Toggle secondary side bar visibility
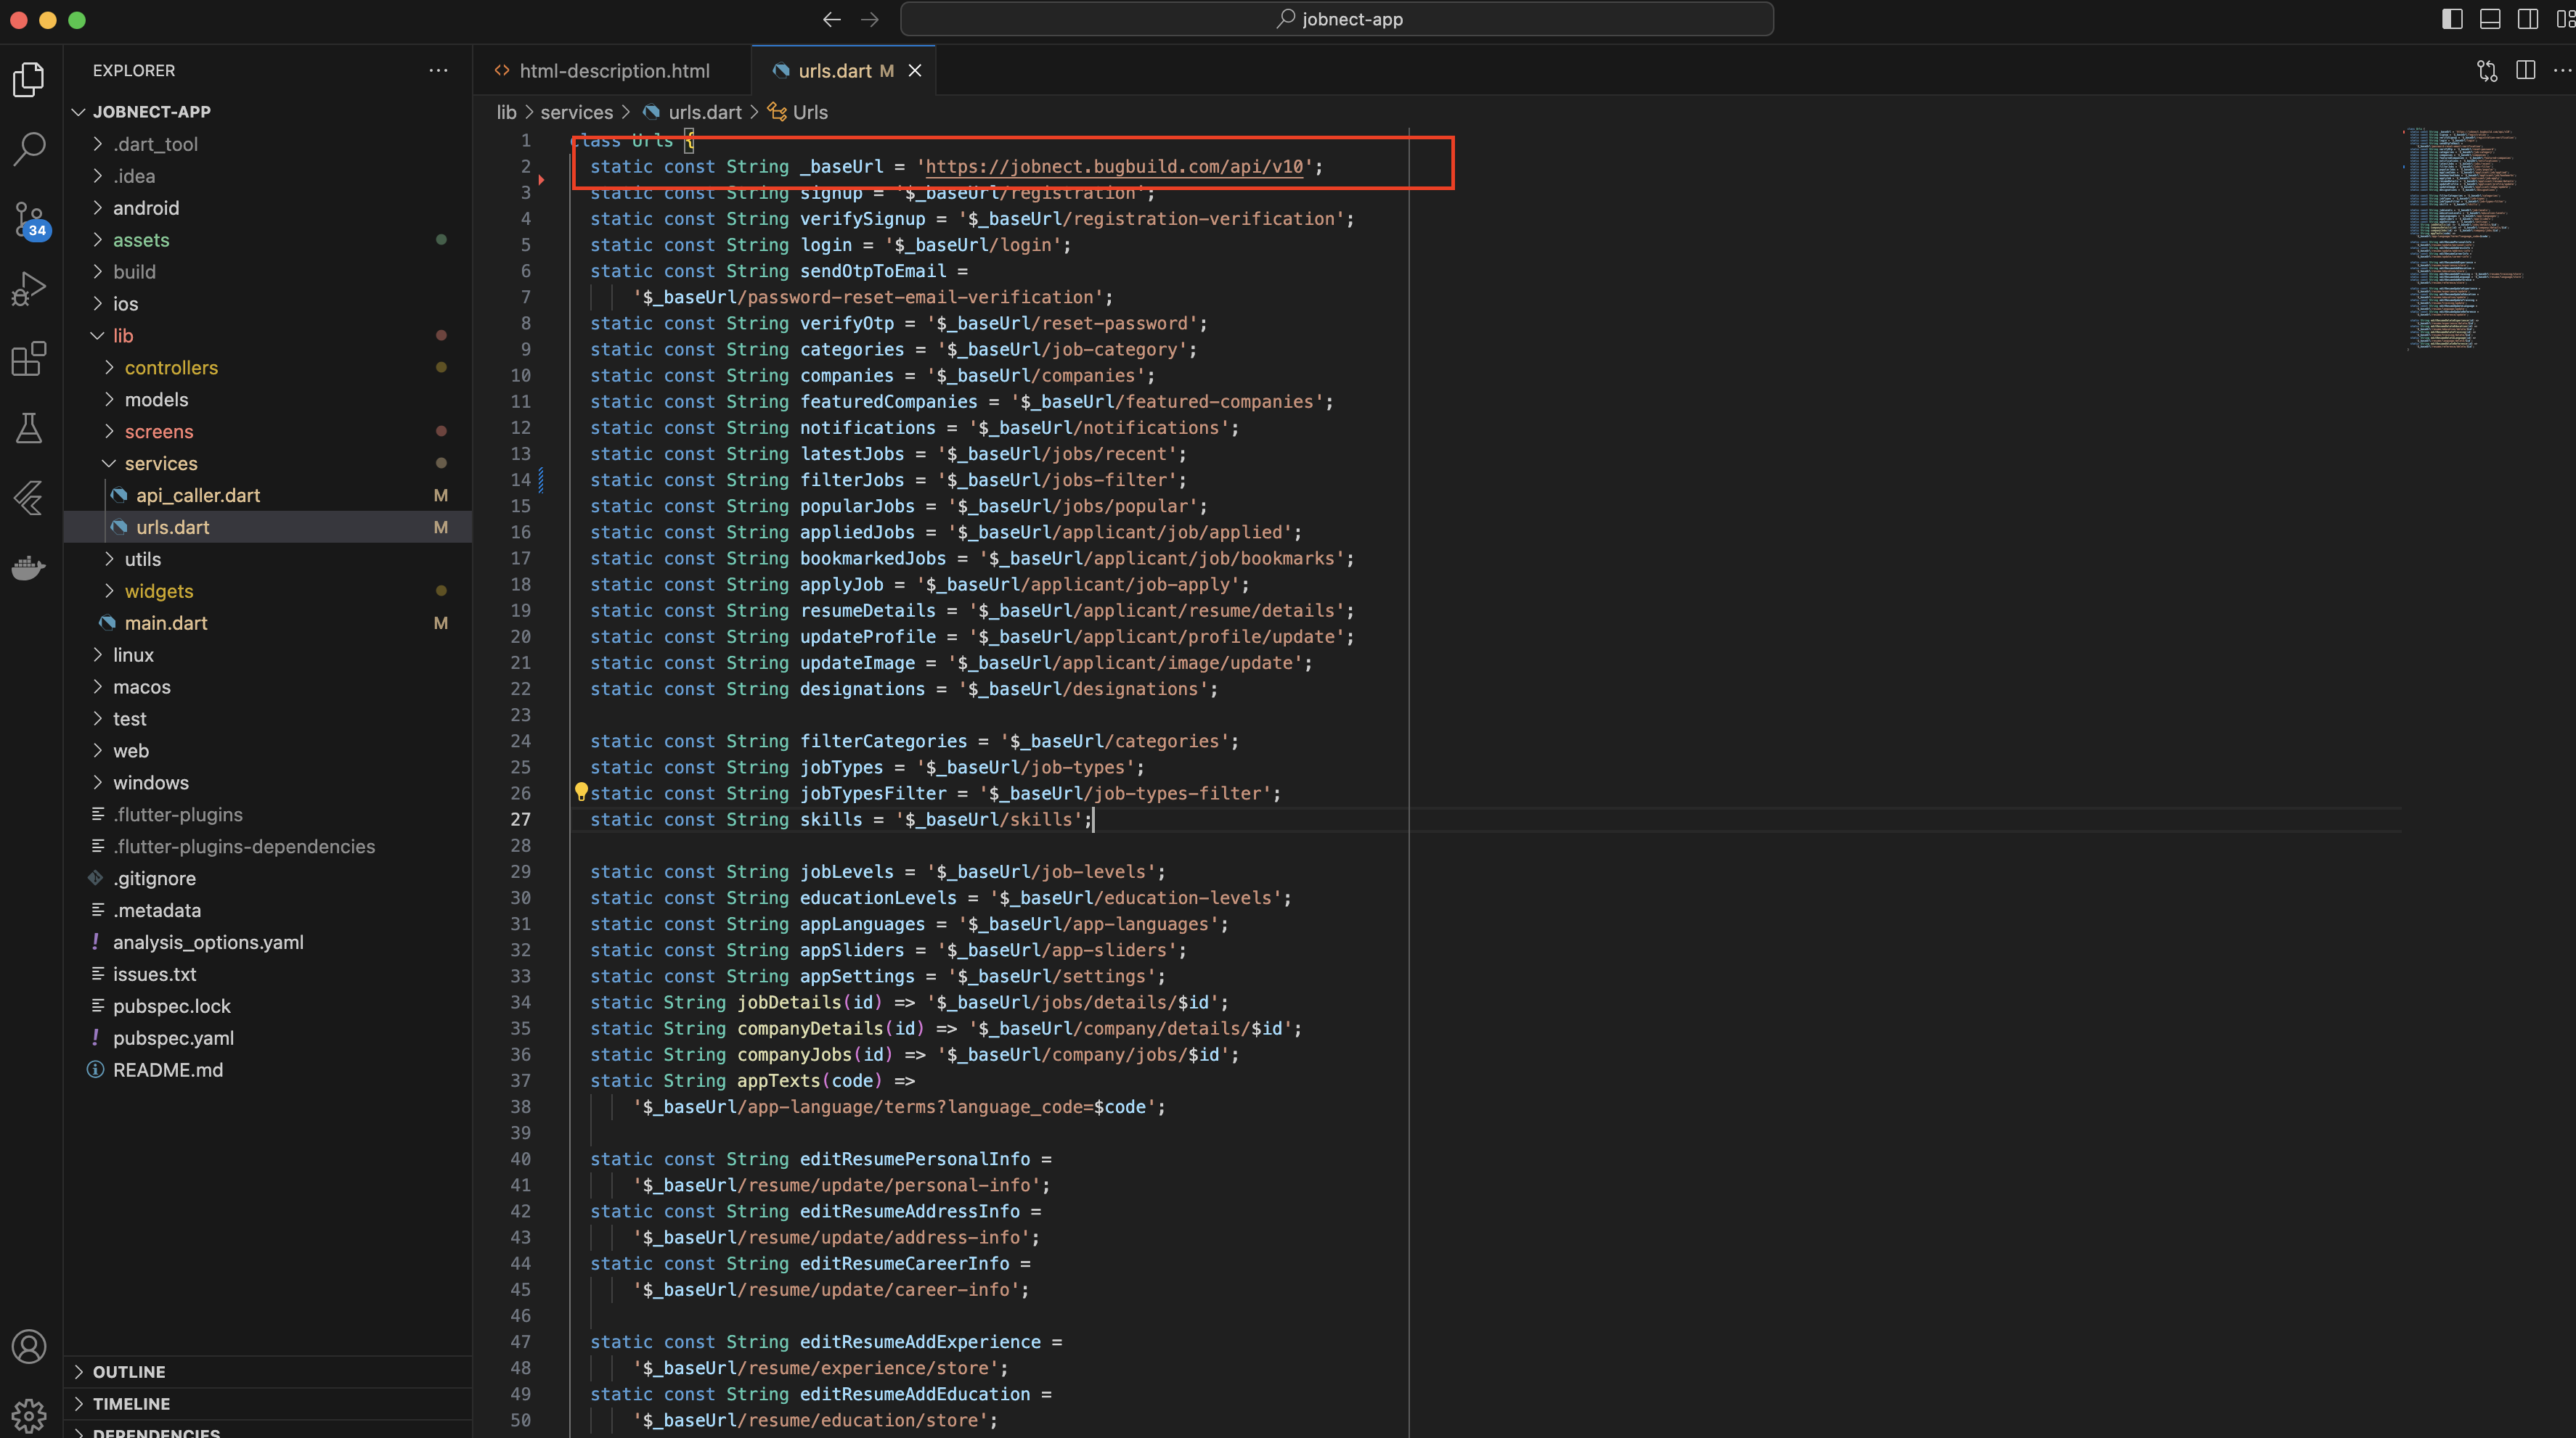The height and width of the screenshot is (1438, 2576). point(2527,19)
